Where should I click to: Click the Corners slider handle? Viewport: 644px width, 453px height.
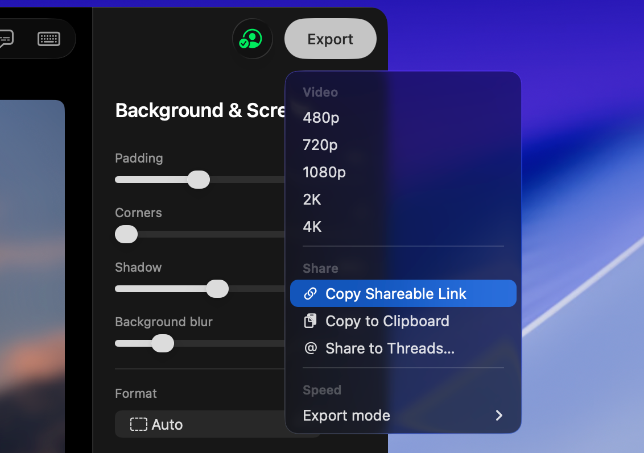126,234
